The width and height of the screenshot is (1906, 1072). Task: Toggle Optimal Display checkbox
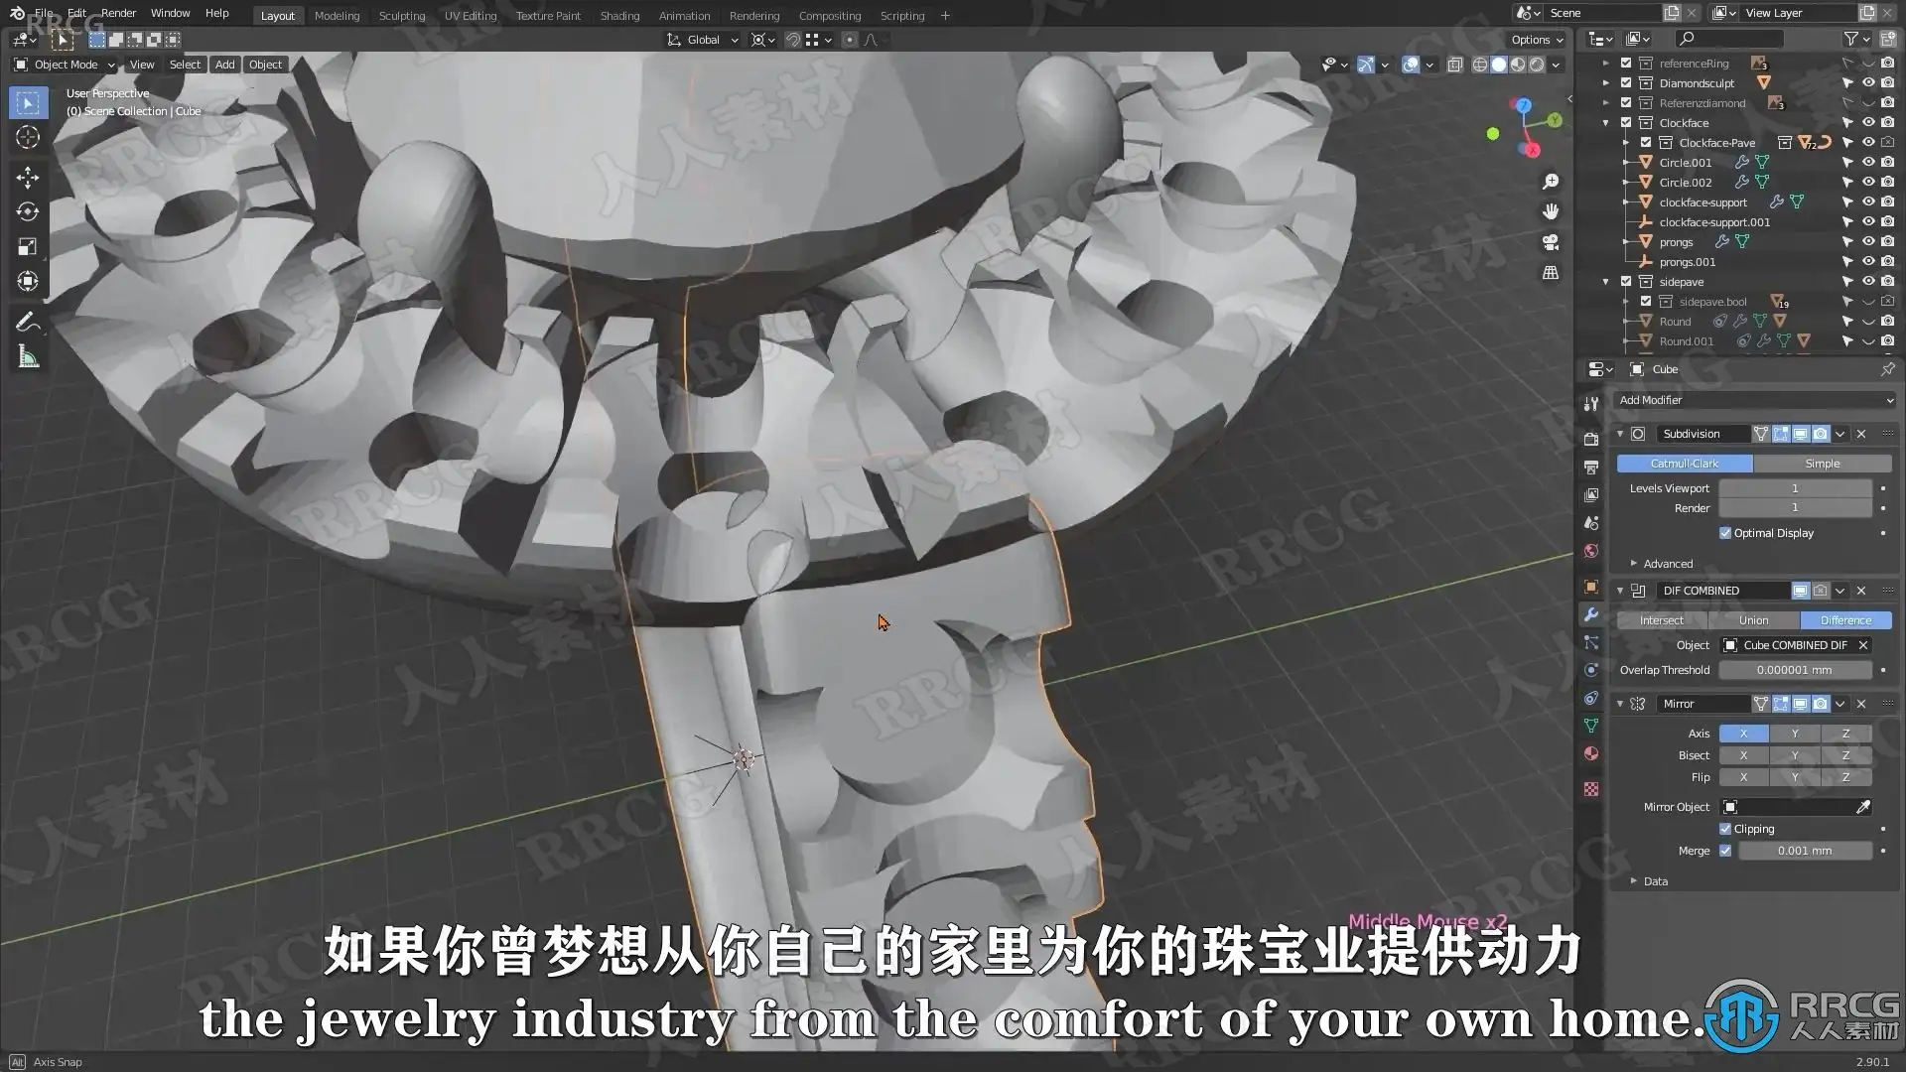[1725, 533]
